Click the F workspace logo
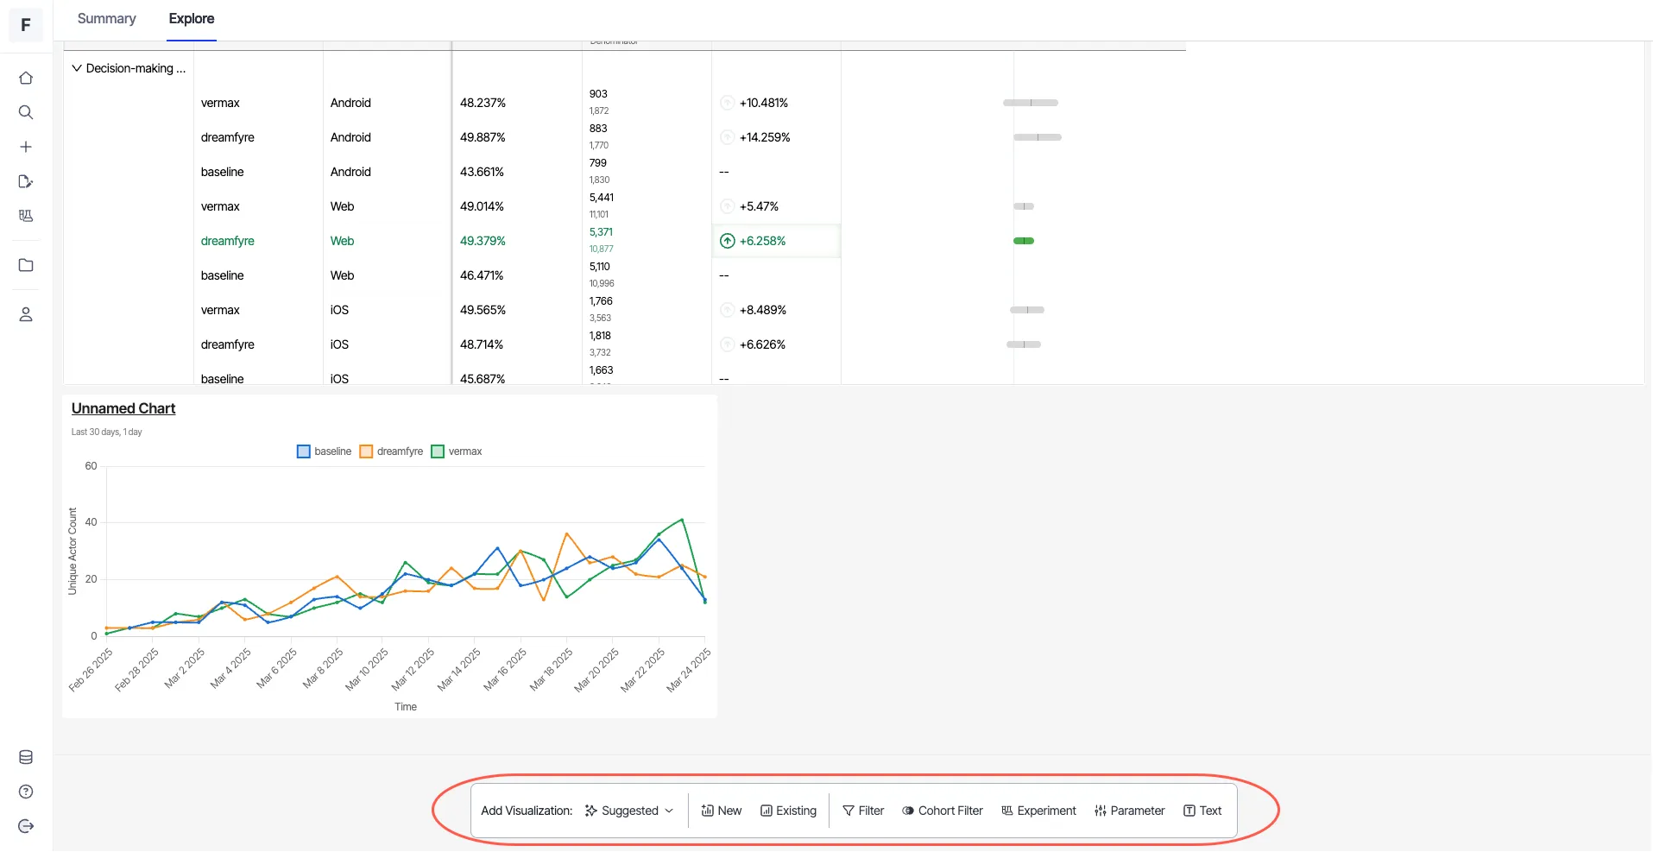This screenshot has height=852, width=1653. coord(26,25)
